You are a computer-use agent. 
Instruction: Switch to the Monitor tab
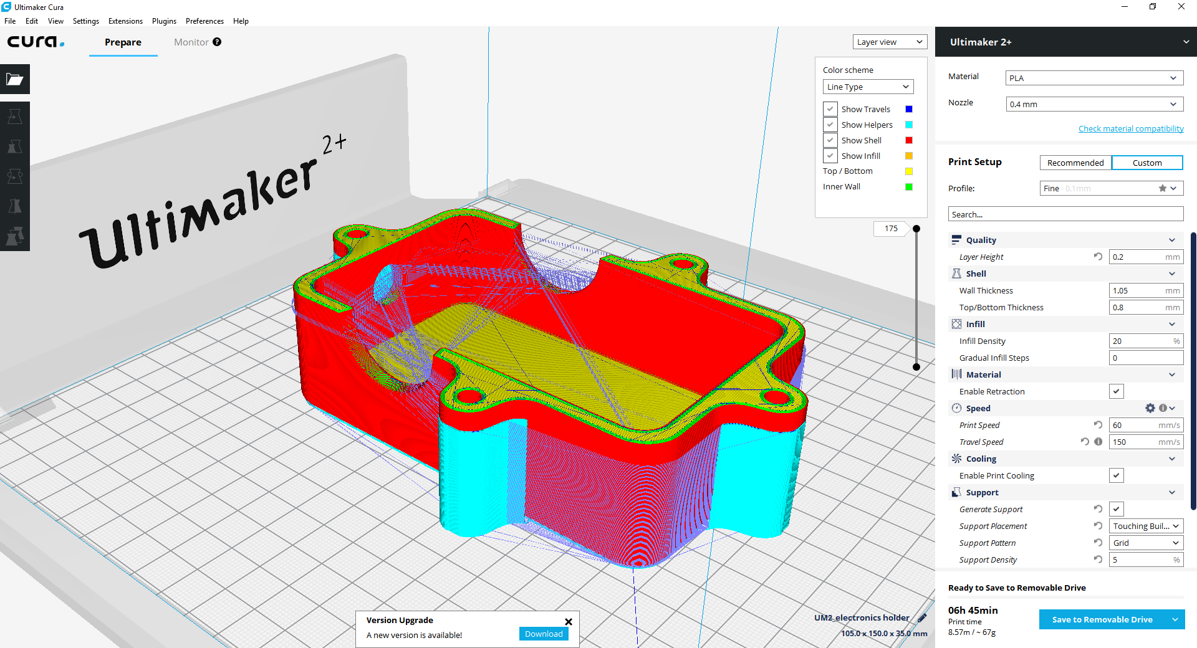[x=191, y=42]
